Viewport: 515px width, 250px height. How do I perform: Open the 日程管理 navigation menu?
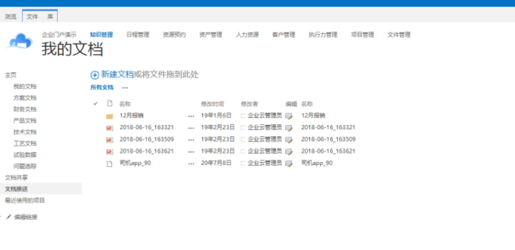pos(137,34)
